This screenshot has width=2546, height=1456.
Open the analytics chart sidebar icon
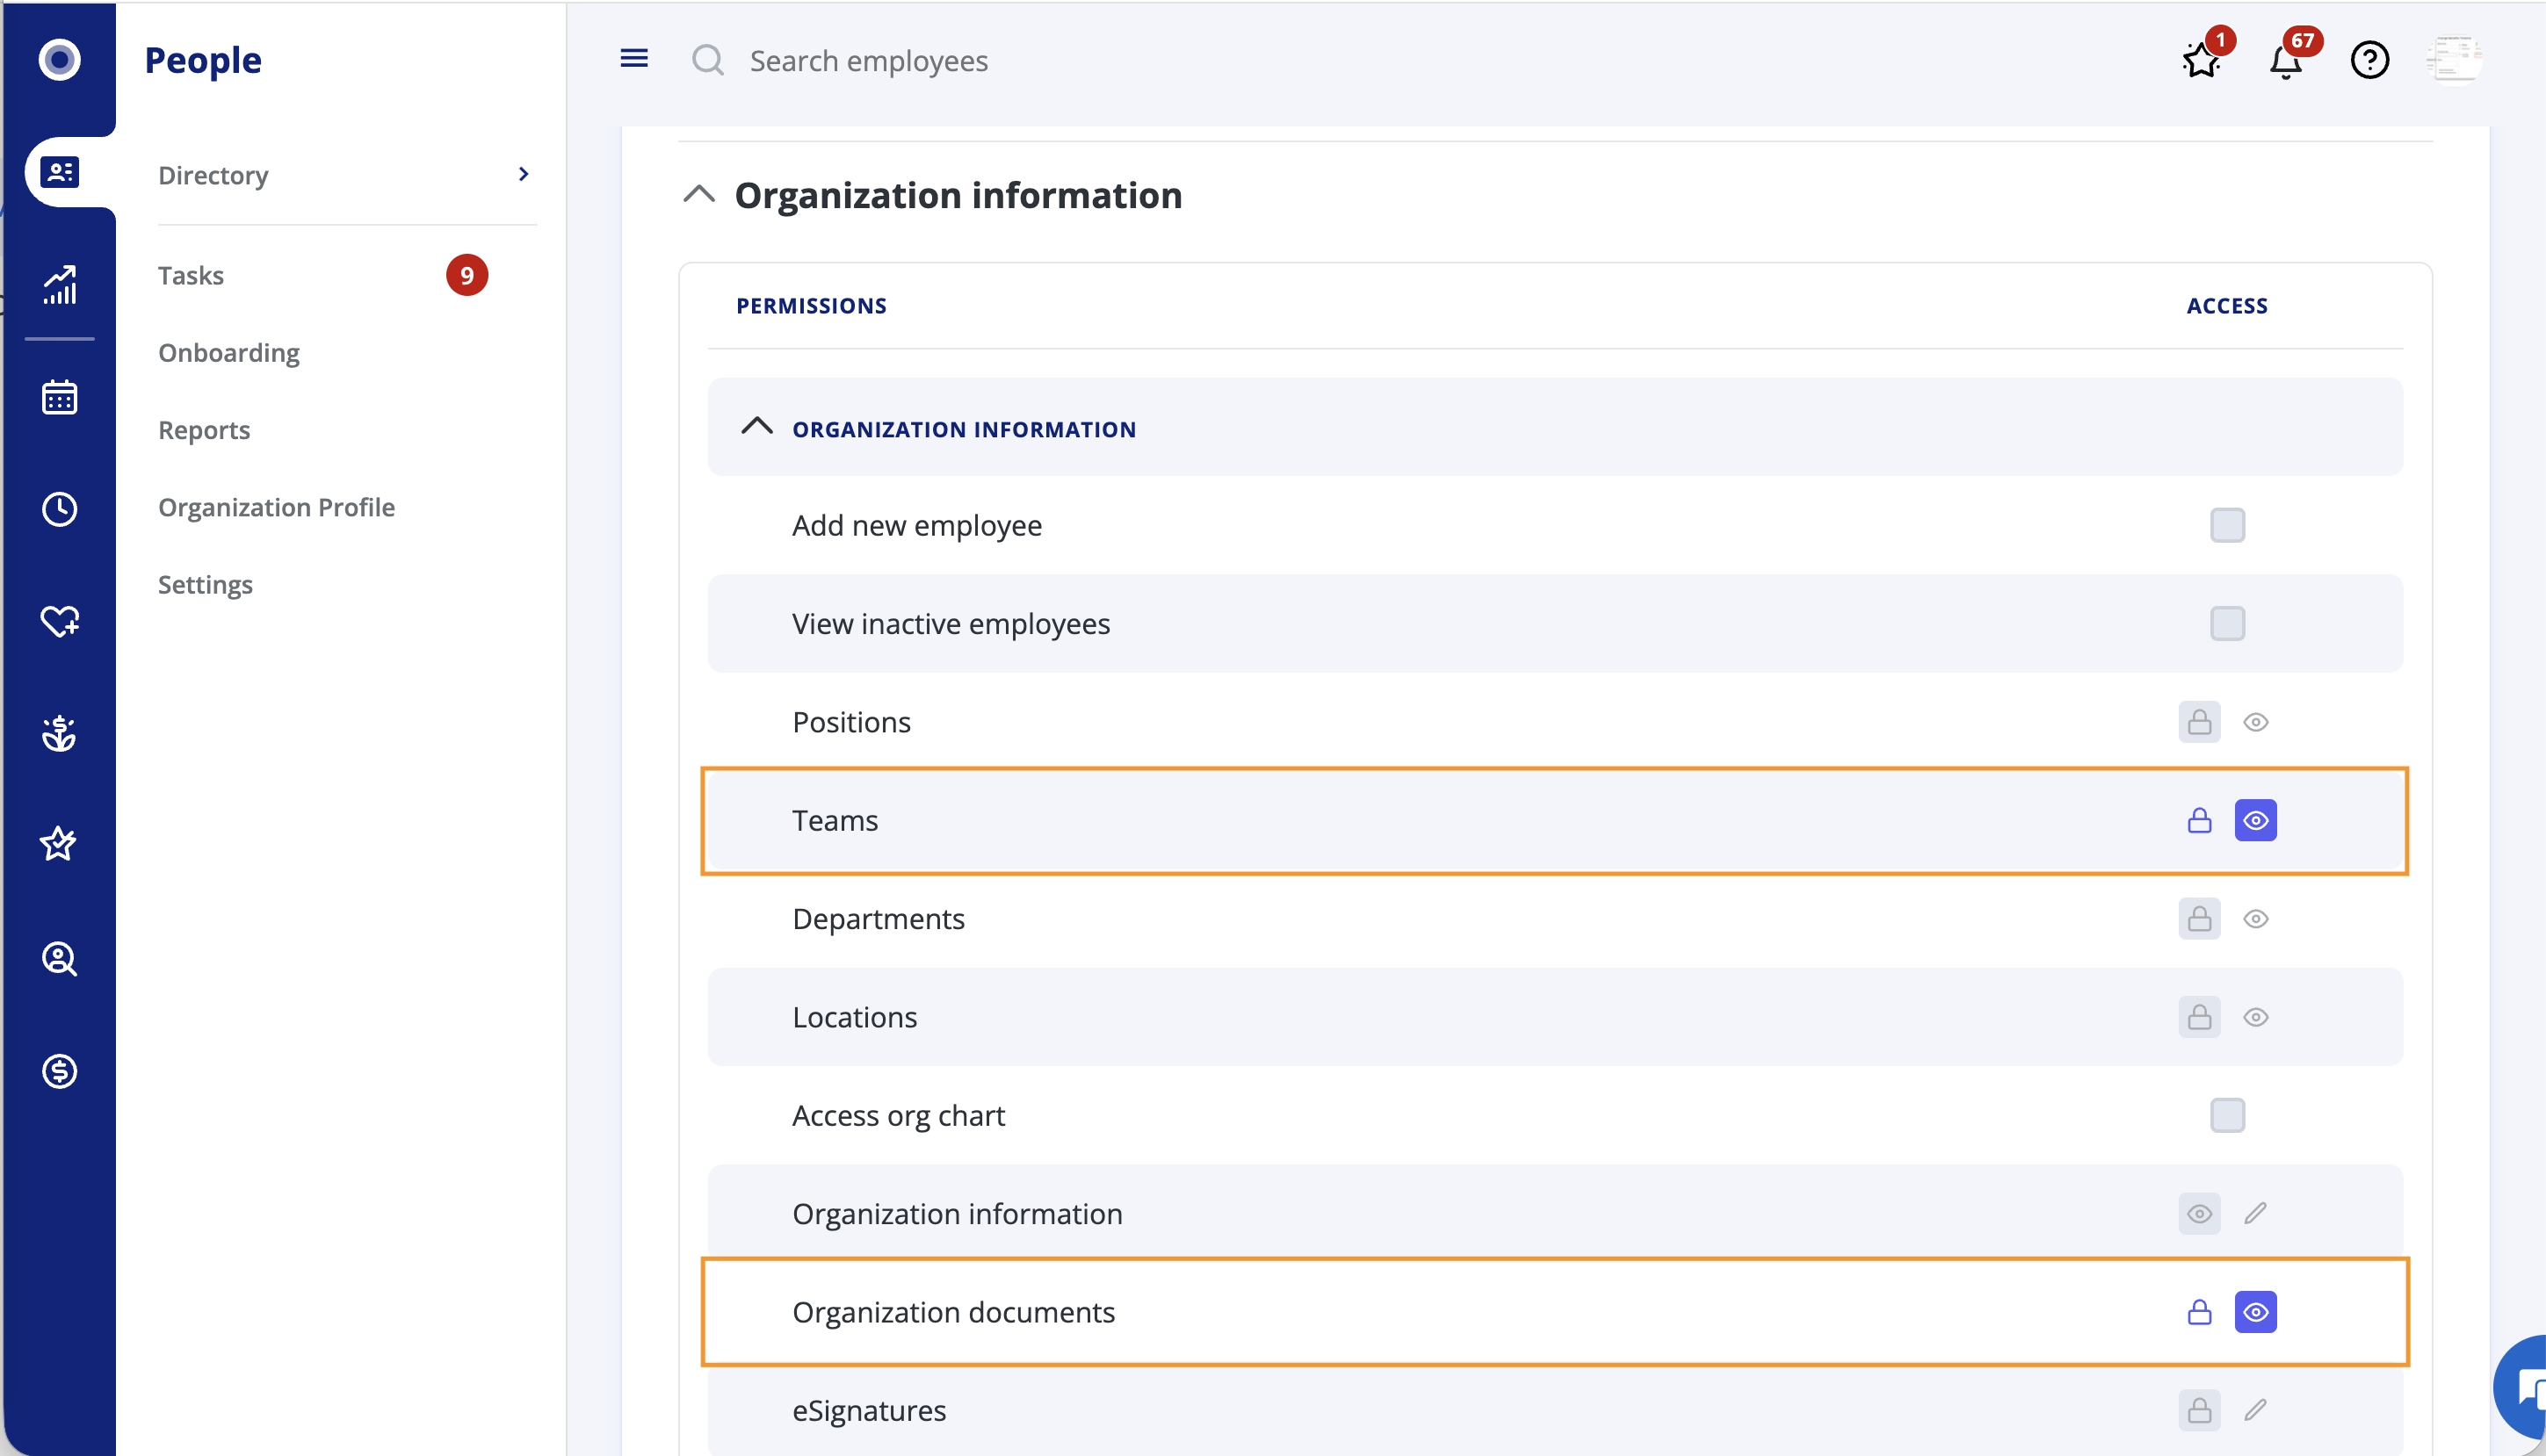pos(60,285)
